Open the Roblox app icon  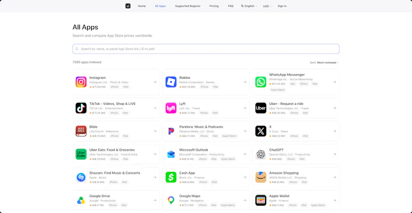tap(171, 82)
